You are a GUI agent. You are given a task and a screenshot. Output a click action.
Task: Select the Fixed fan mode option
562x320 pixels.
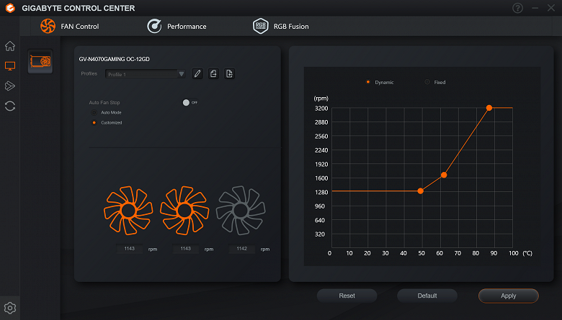tap(427, 82)
